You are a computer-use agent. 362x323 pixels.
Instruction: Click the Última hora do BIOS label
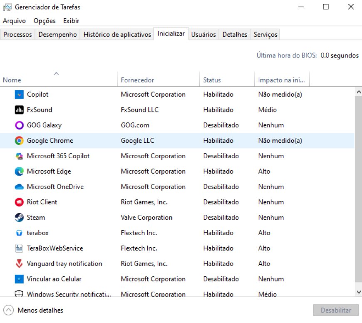point(287,55)
